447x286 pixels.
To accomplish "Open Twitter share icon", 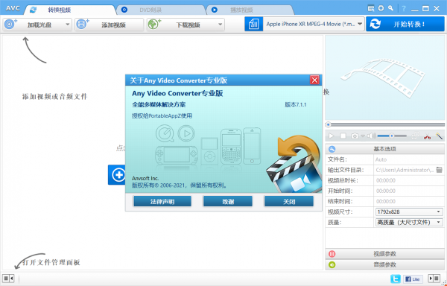I will [396, 279].
